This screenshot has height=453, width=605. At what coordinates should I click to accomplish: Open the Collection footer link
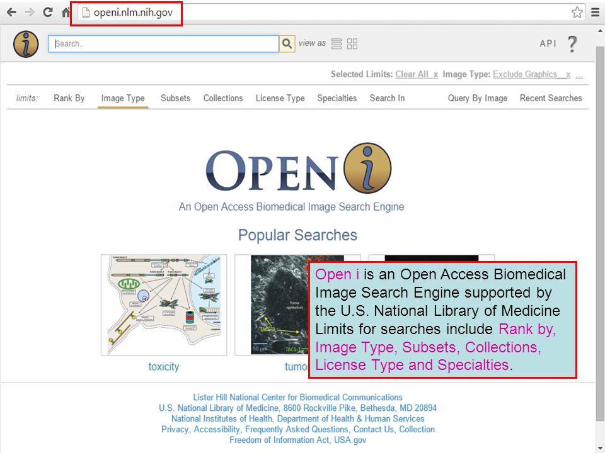pos(417,430)
